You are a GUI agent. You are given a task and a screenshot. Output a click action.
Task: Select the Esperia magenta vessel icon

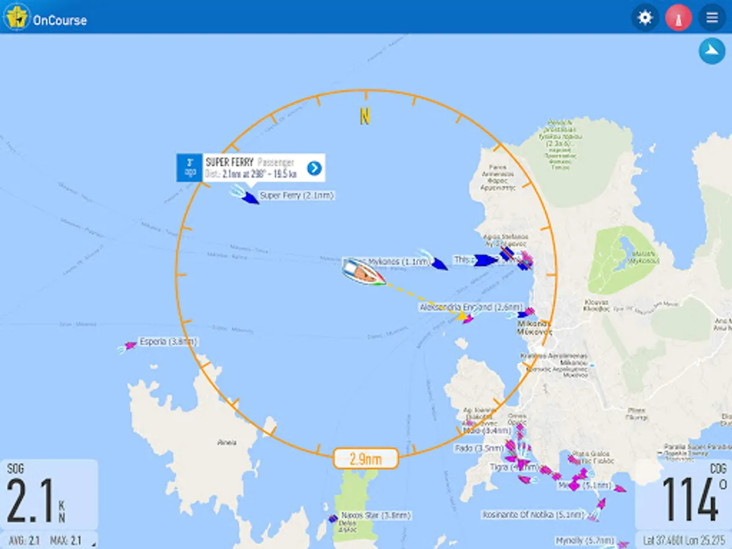pyautogui.click(x=130, y=346)
